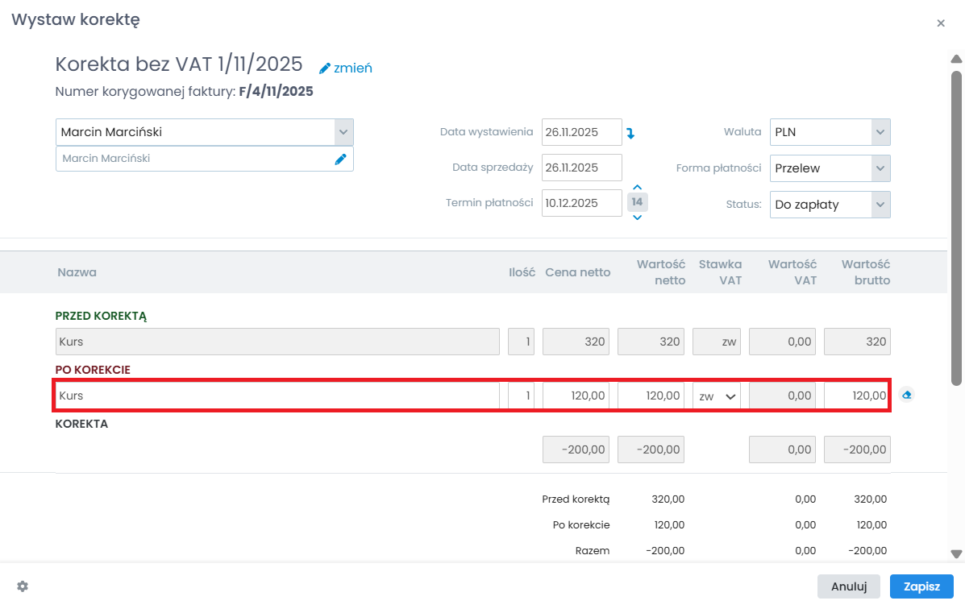Increase payment term with the up chevron
The width and height of the screenshot is (965, 609).
(x=637, y=187)
